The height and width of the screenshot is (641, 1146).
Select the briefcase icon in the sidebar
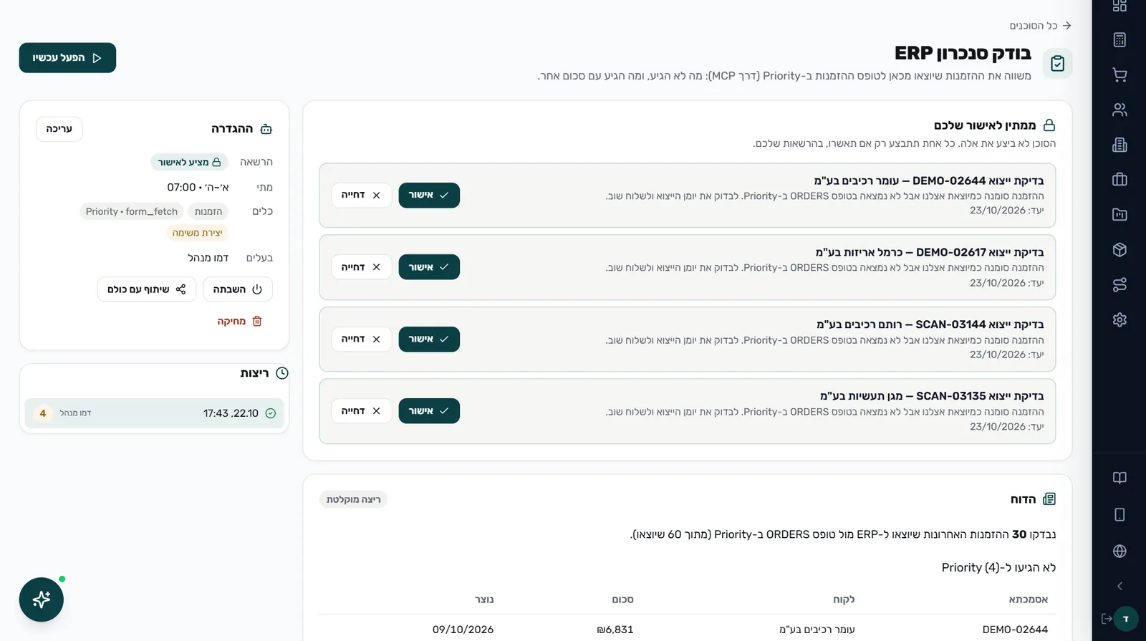1119,180
